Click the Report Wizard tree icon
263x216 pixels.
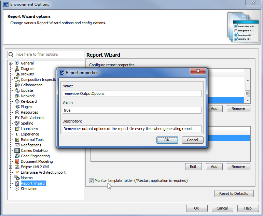pos(17,183)
